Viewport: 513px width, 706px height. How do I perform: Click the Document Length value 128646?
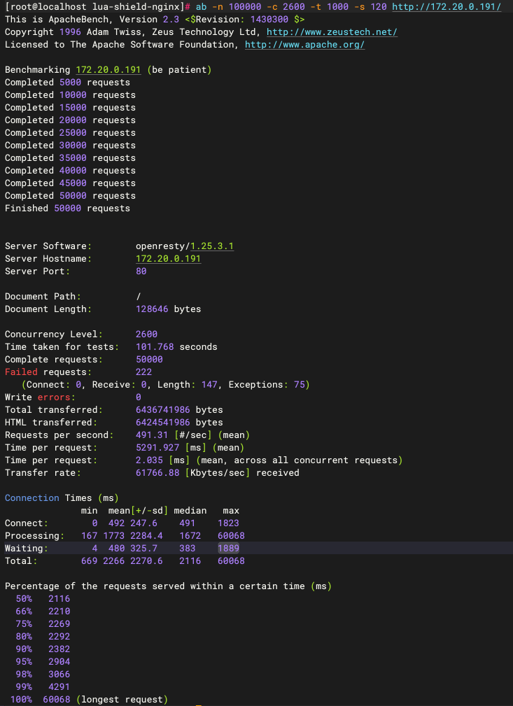[x=152, y=309]
